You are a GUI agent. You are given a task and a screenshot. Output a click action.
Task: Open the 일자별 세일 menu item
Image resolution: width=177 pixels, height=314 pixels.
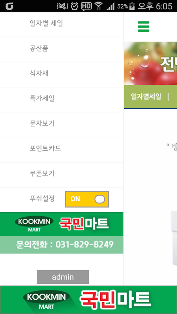pyautogui.click(x=62, y=24)
